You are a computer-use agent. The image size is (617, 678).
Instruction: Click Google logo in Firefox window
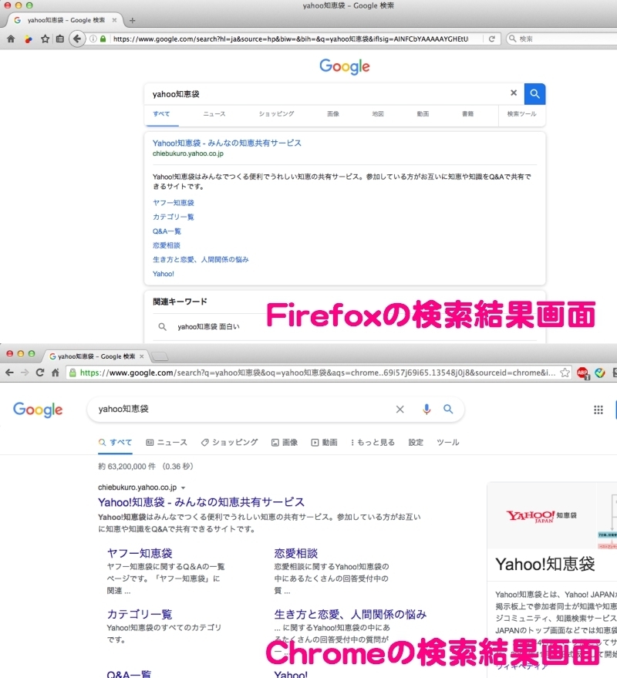pos(345,66)
